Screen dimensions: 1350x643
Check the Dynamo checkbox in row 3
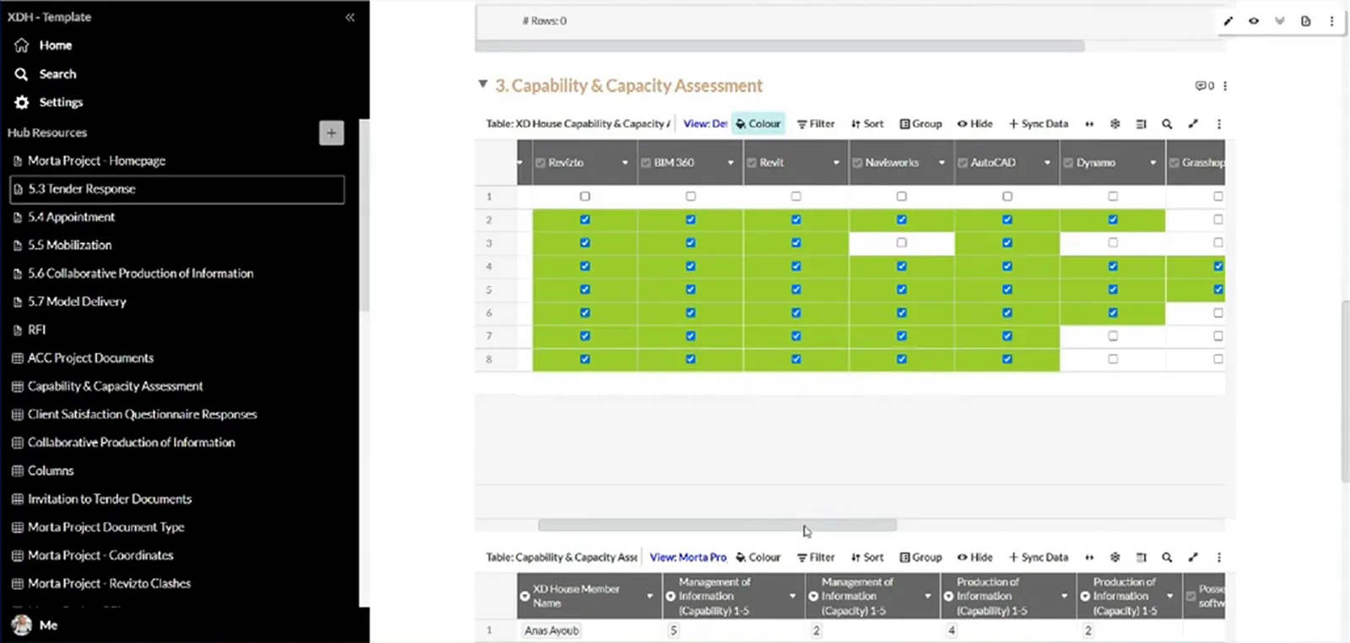pos(1112,243)
